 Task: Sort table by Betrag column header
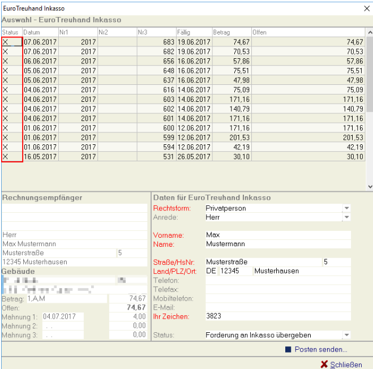[232, 32]
